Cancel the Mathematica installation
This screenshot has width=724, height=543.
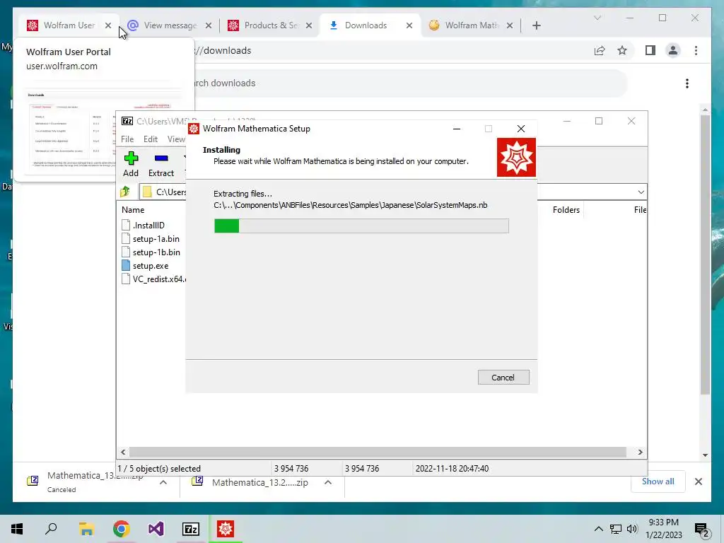pos(503,378)
